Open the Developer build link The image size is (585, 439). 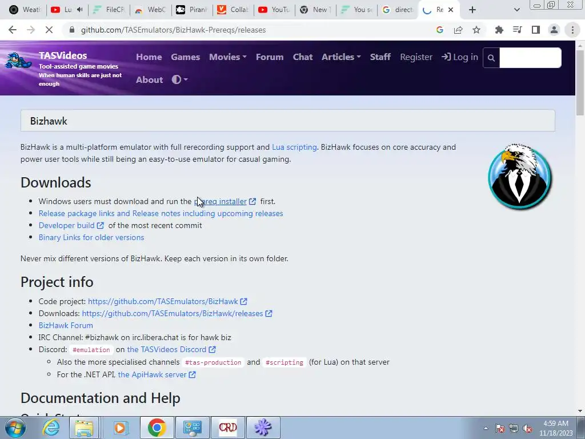pos(71,225)
